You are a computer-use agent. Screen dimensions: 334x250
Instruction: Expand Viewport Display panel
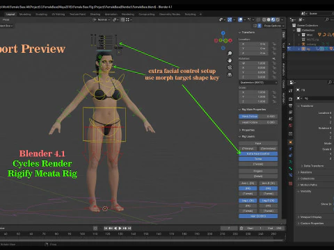pos(310,217)
